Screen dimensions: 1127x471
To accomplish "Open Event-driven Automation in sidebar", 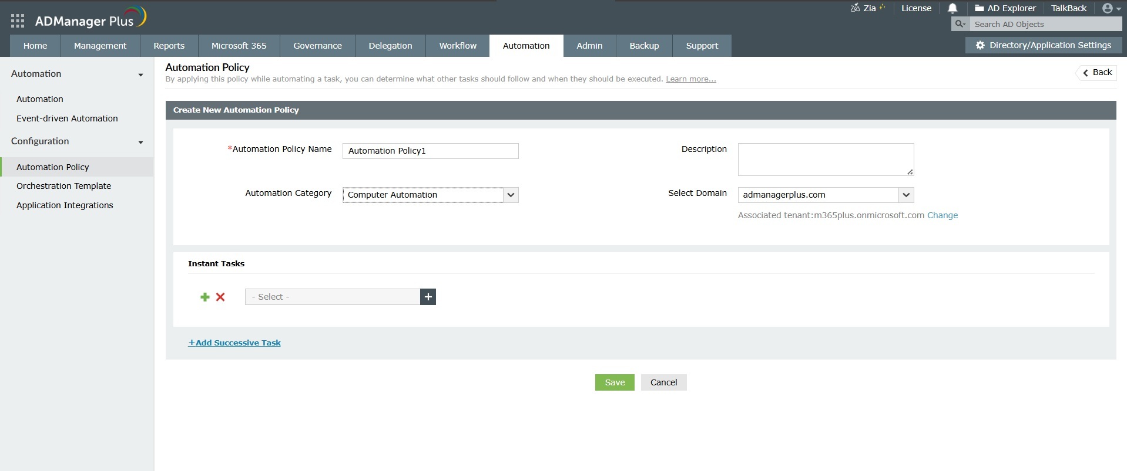I will pyautogui.click(x=67, y=118).
